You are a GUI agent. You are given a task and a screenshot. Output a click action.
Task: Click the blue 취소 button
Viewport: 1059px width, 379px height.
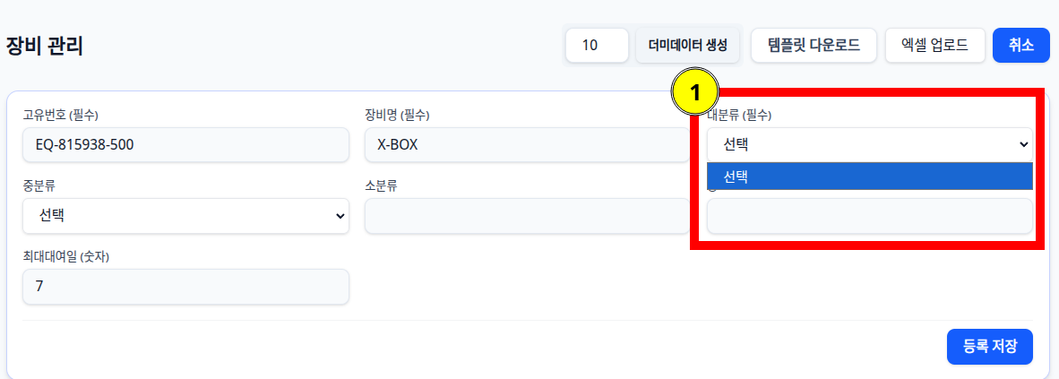click(1021, 46)
